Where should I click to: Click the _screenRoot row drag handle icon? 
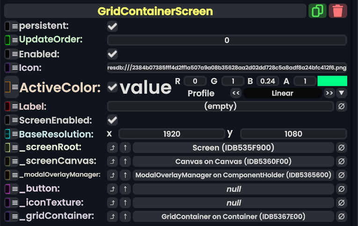(x=15, y=148)
